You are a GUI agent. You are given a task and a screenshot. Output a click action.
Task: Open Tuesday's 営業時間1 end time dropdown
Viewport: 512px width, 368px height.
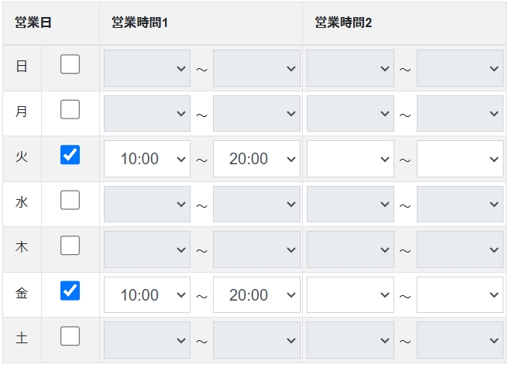click(x=256, y=159)
